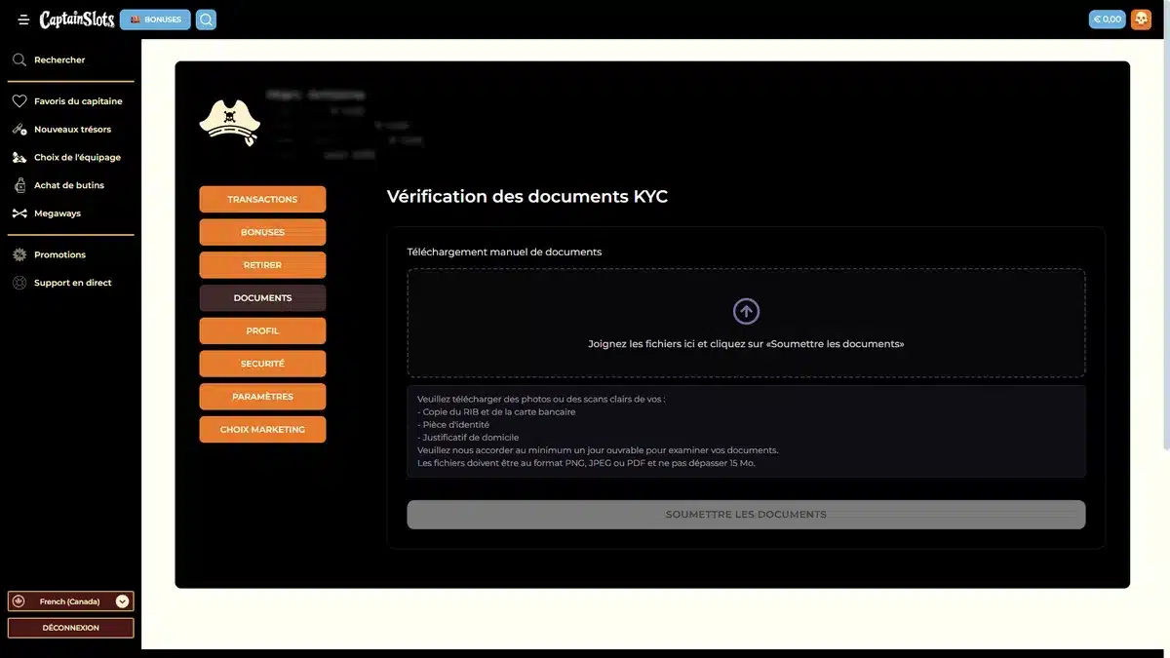Switch to the TRANSACTIONS tab
The width and height of the screenshot is (1170, 658).
[x=262, y=199]
